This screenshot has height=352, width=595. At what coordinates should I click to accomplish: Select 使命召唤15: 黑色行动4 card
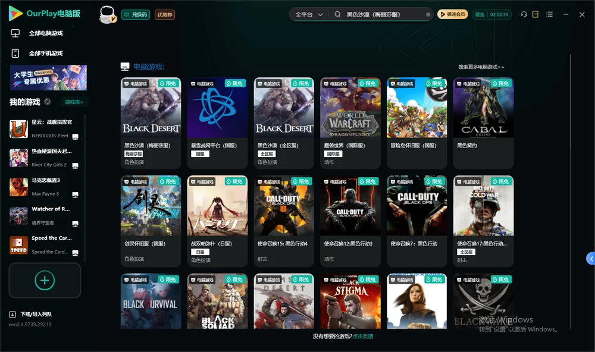(x=284, y=221)
